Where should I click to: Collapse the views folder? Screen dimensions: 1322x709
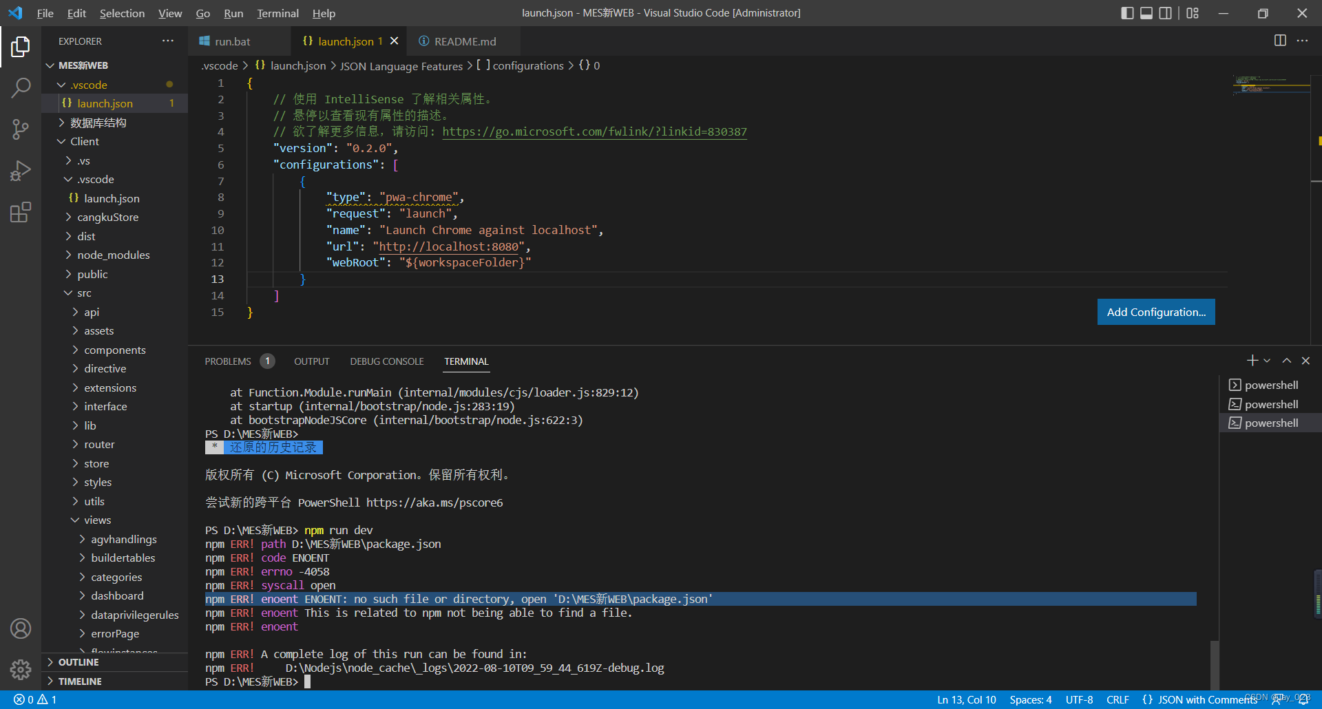(114, 520)
